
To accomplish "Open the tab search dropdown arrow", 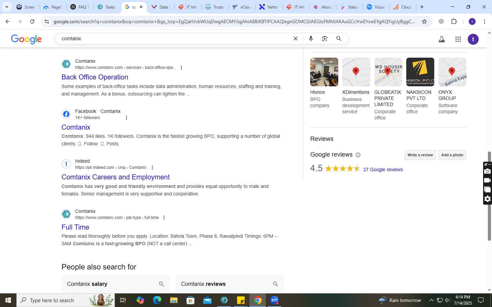I will tap(6, 7).
